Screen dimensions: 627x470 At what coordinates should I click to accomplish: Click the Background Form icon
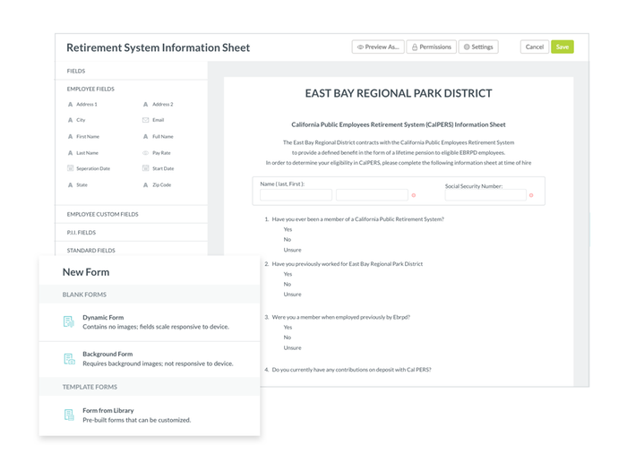pos(69,359)
